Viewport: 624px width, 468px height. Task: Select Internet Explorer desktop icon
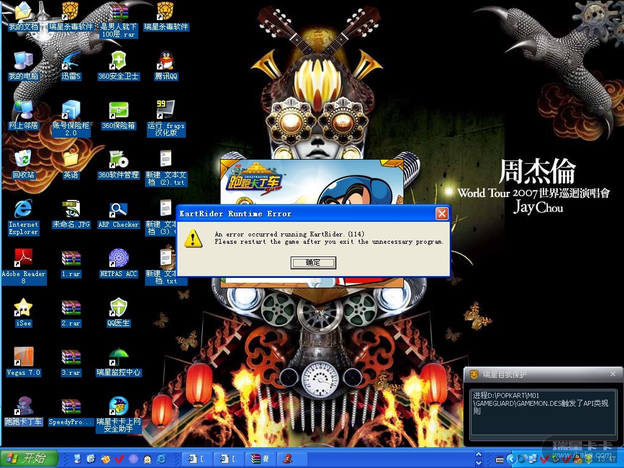coord(24,218)
